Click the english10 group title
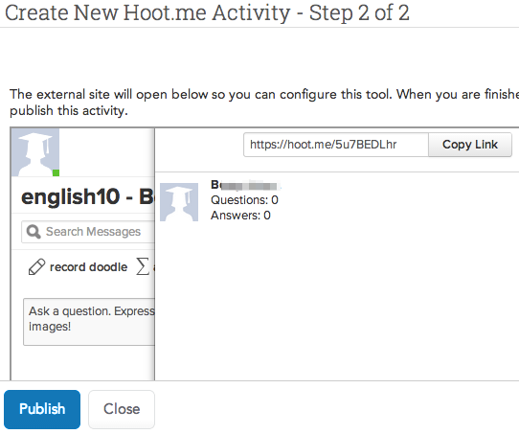Image resolution: width=519 pixels, height=434 pixels. pos(88,196)
